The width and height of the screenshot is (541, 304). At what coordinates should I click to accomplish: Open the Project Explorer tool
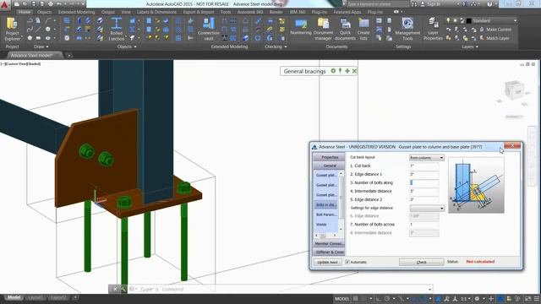(12, 30)
